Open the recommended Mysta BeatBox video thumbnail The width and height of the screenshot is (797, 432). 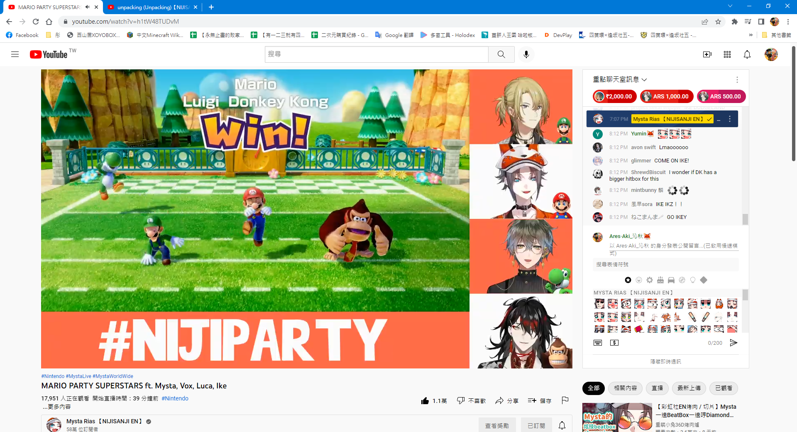pos(617,417)
